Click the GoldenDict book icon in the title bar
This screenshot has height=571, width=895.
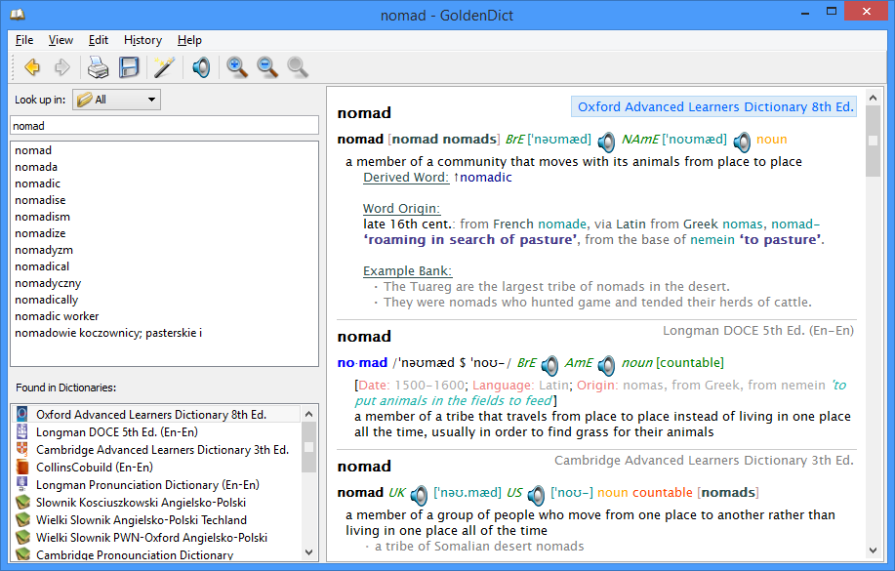tap(18, 15)
